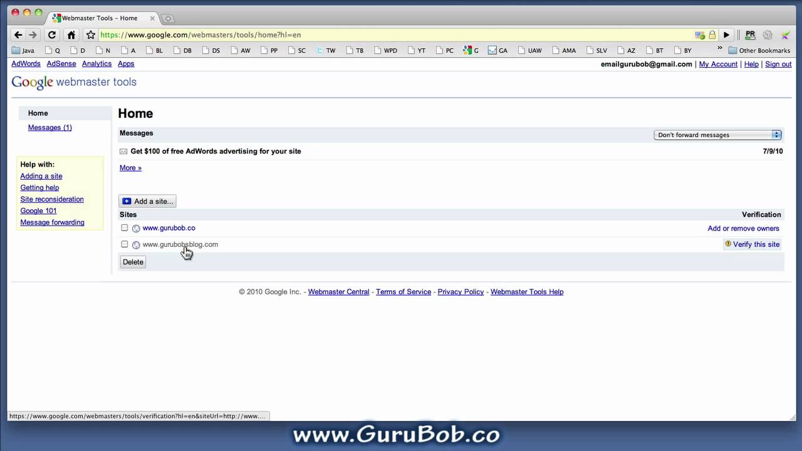Viewport: 802px width, 451px height.
Task: Click the globe icon beside www.gurubob.co
Action: (x=136, y=229)
